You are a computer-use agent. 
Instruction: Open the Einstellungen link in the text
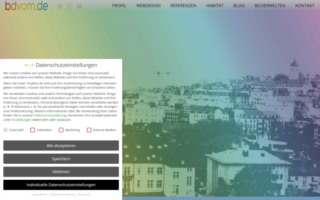click(x=22, y=120)
